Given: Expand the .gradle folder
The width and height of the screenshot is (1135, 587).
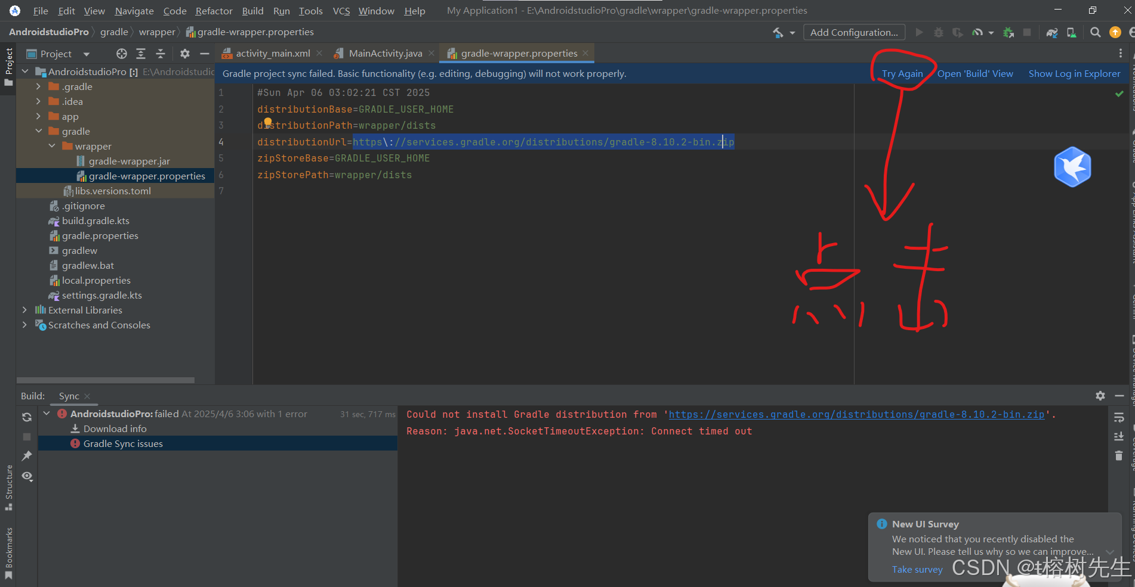Looking at the screenshot, I should (x=38, y=86).
